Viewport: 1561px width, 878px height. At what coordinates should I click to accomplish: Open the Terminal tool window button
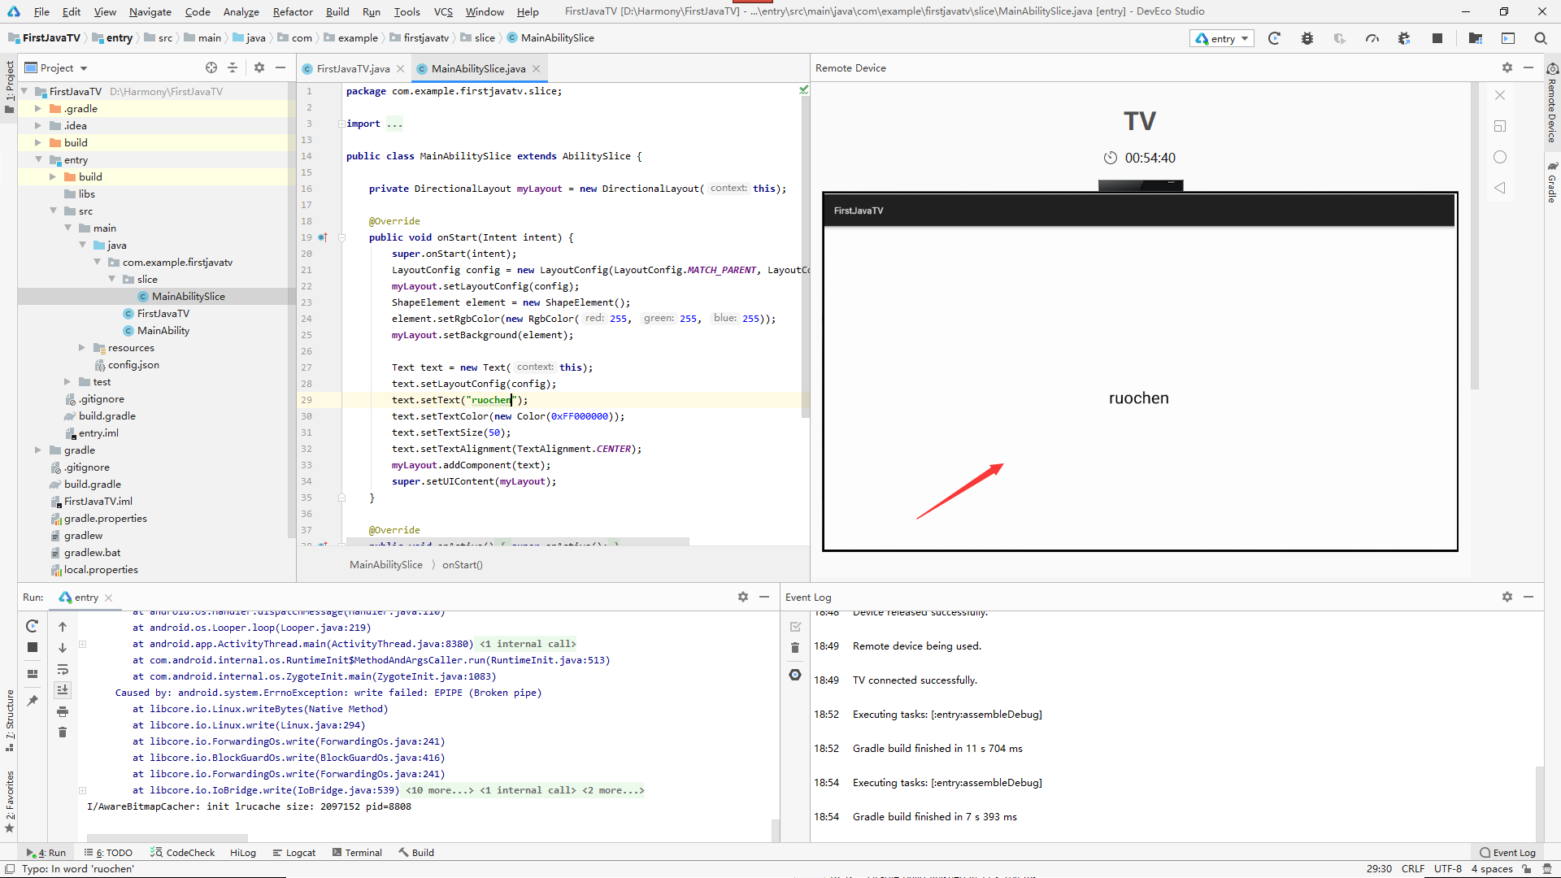(358, 853)
